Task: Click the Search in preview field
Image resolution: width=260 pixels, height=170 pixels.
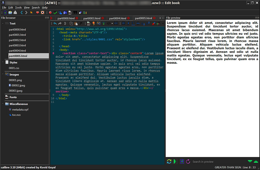Action: [218, 161]
